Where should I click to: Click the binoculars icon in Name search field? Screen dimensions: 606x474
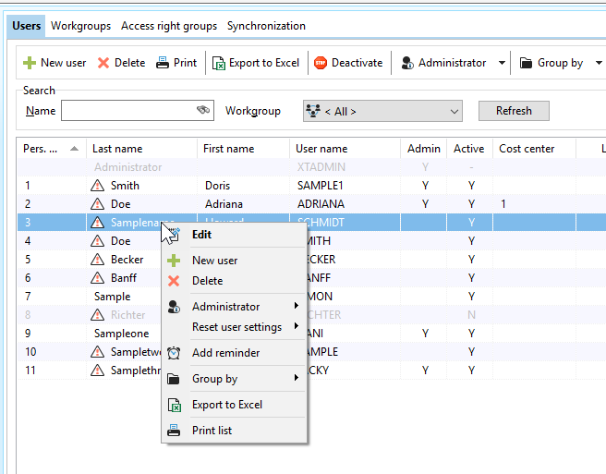[203, 111]
